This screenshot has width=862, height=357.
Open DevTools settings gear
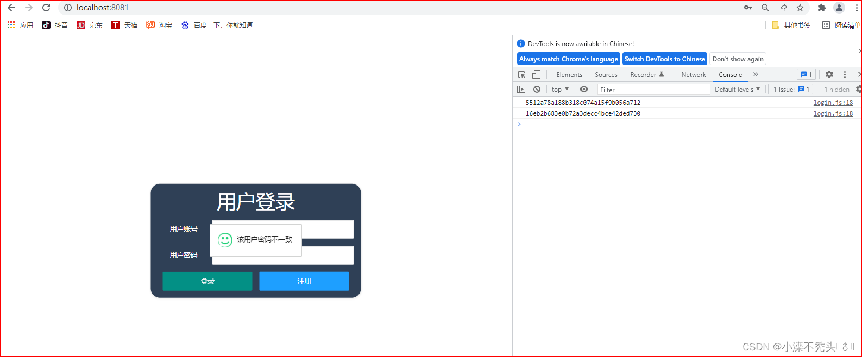829,75
